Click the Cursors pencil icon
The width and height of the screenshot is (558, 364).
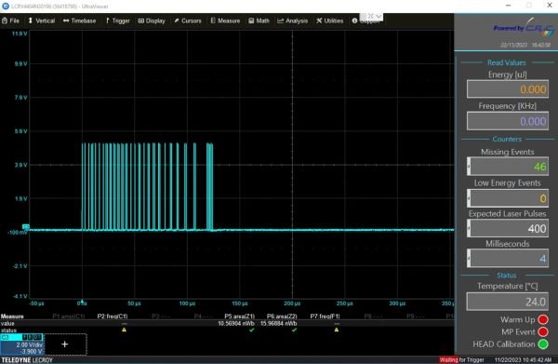177,20
